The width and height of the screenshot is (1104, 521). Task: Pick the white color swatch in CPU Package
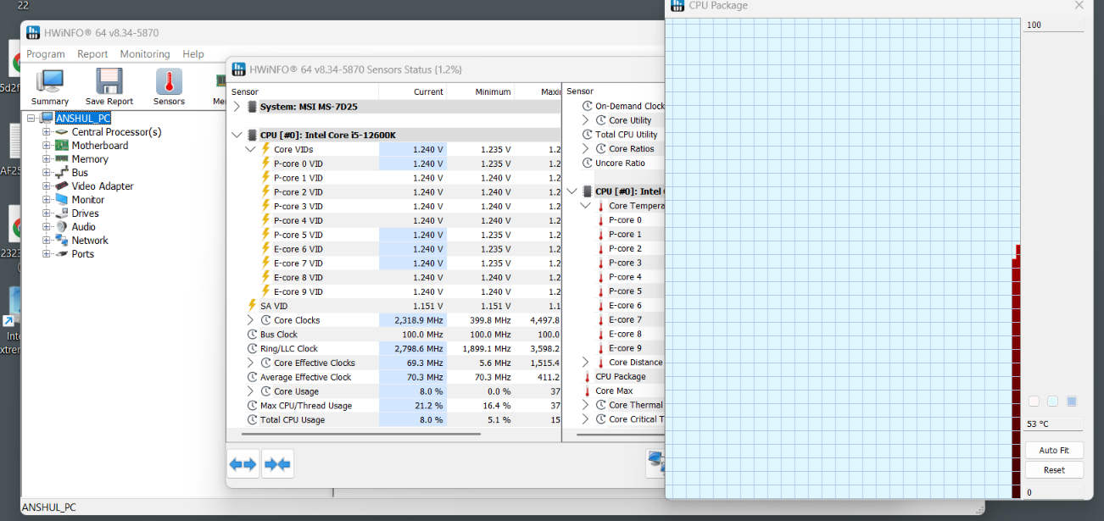[x=1034, y=402]
